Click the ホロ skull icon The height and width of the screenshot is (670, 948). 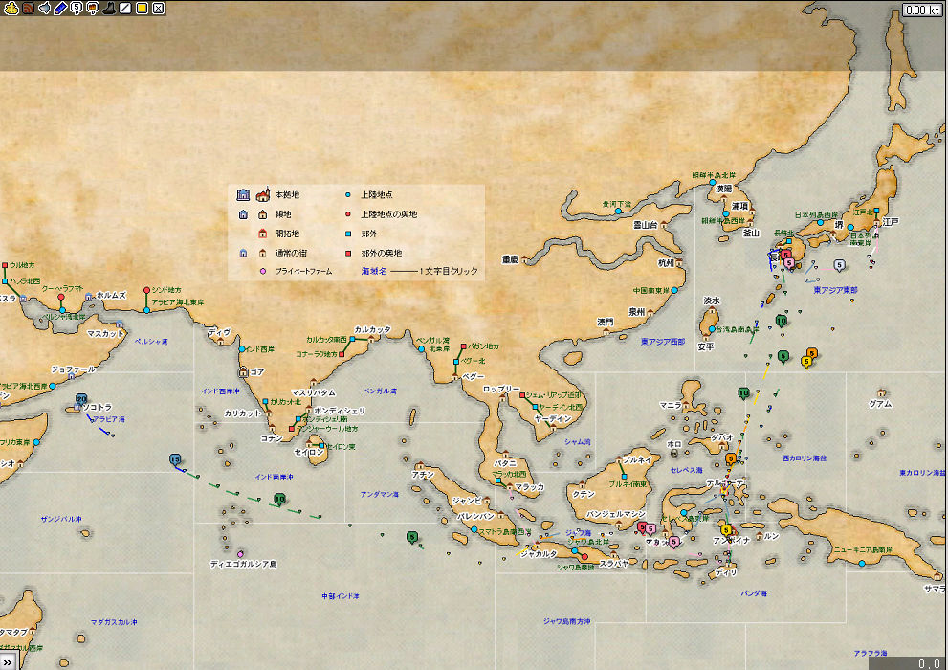pyautogui.click(x=674, y=453)
